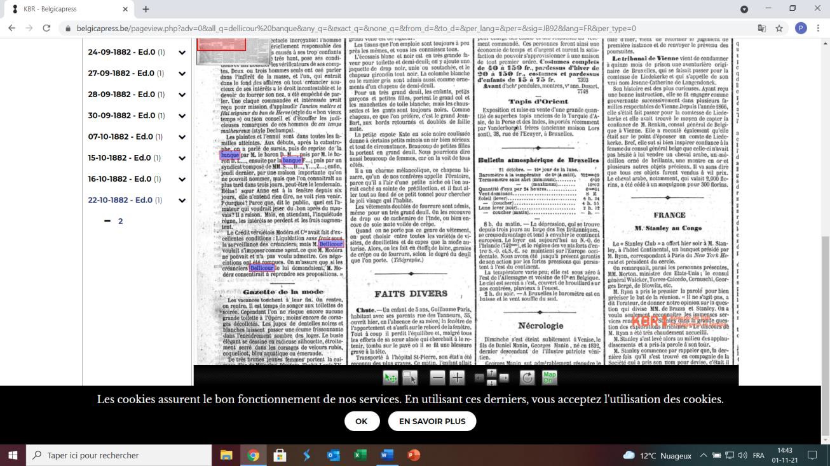Click the EN SAVOIR PLUS button
The image size is (830, 466).
432,421
